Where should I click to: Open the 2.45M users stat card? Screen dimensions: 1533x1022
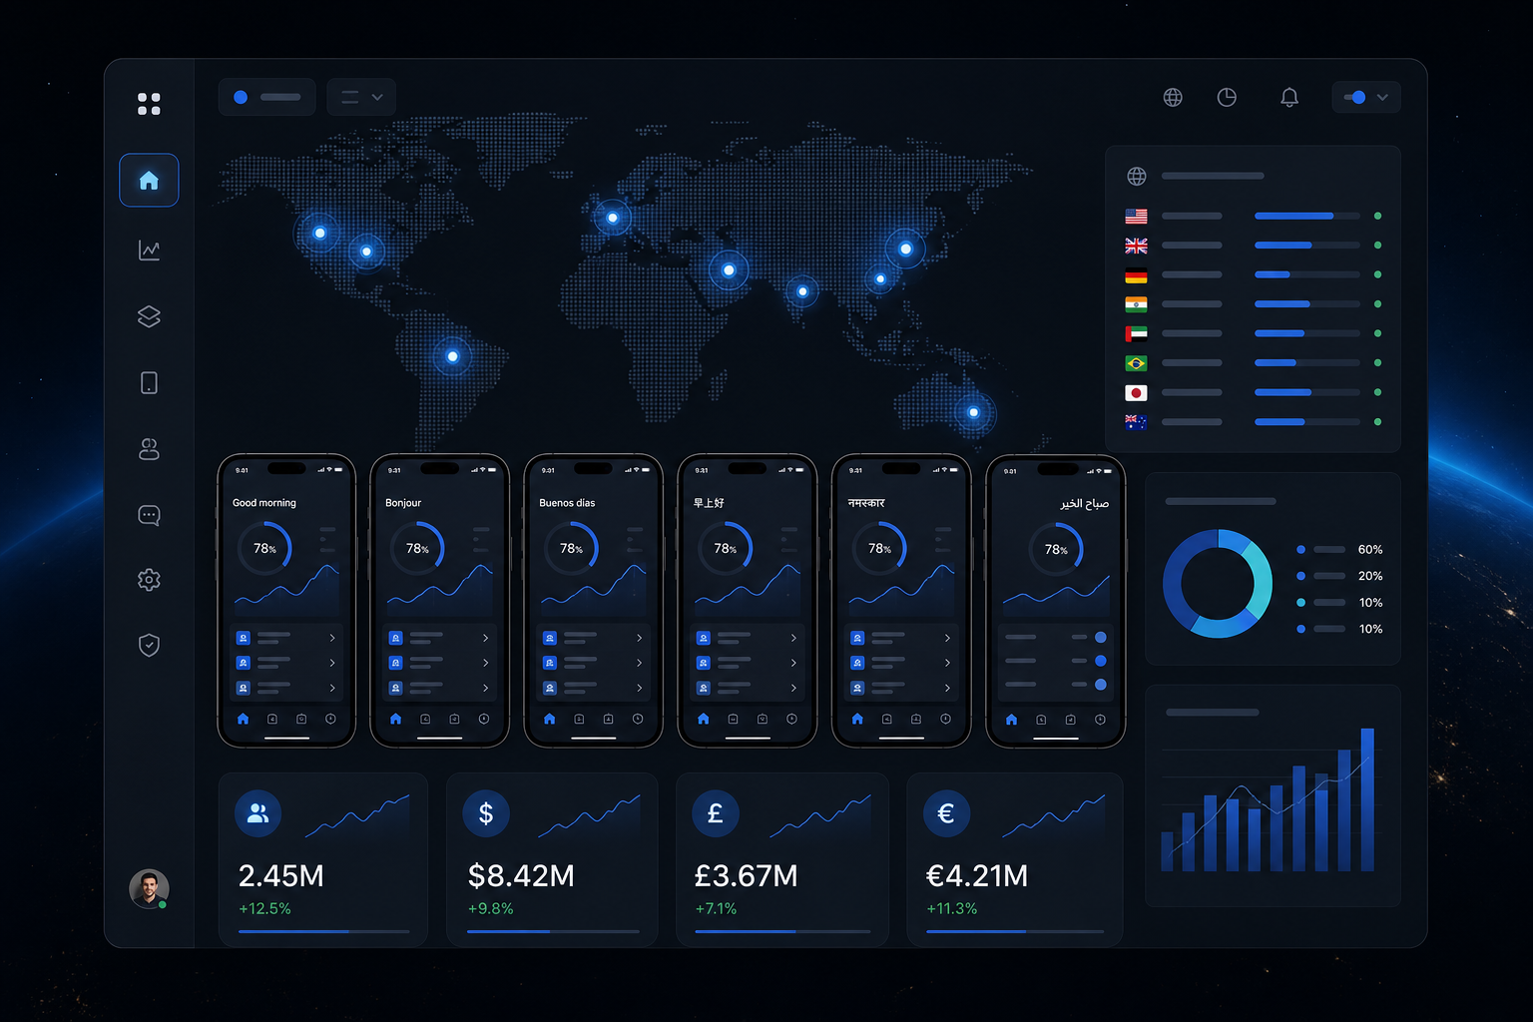click(x=322, y=859)
